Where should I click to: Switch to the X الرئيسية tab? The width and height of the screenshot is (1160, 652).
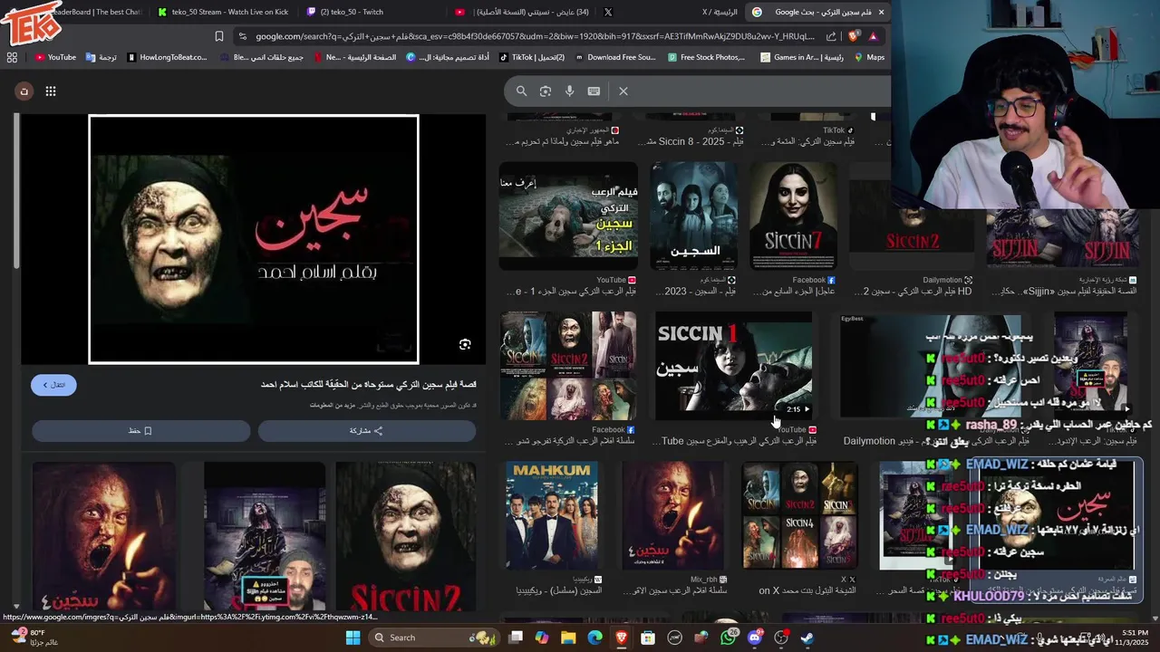(x=672, y=12)
